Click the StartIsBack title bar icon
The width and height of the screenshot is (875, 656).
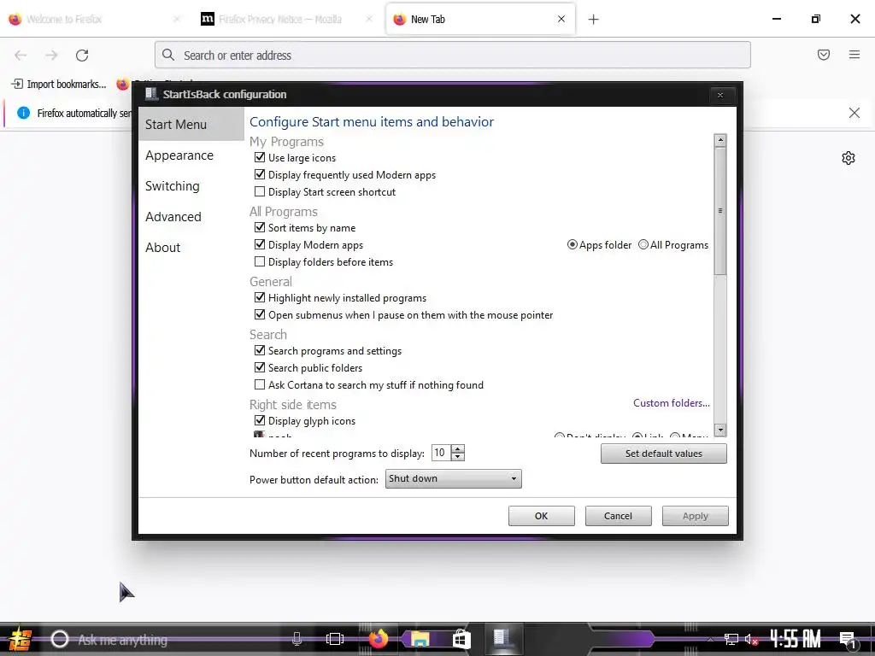(151, 94)
